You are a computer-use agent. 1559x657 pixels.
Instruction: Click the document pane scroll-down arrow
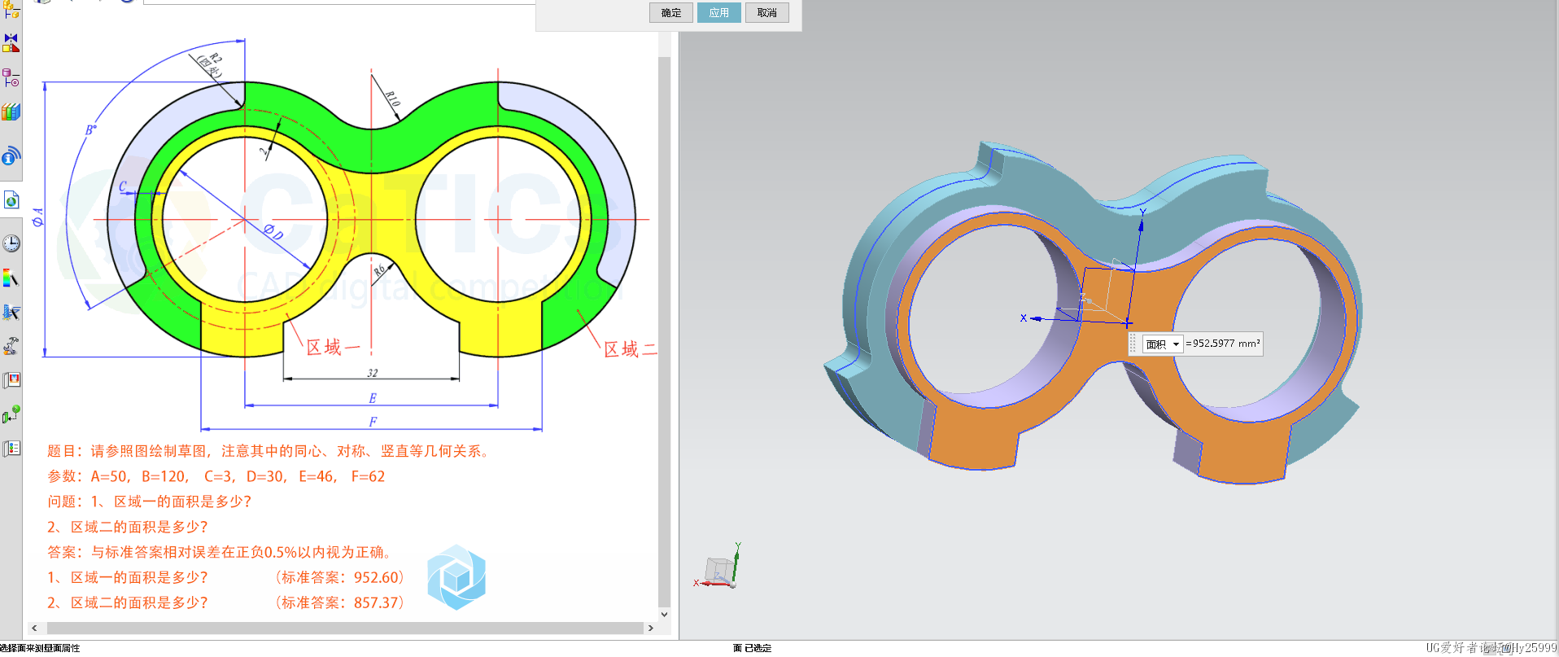coord(665,615)
